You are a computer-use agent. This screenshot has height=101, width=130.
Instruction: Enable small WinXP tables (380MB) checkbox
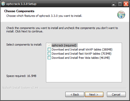49,49
